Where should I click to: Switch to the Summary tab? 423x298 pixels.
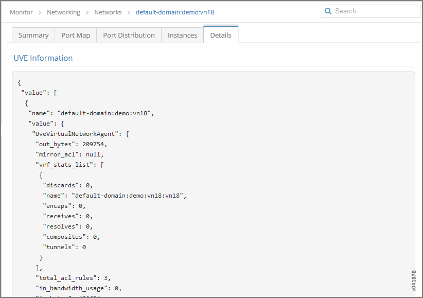pyautogui.click(x=33, y=35)
